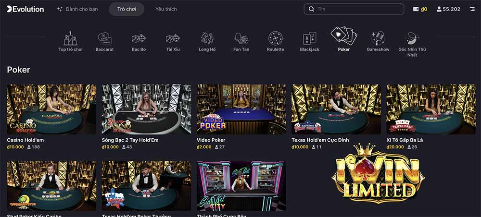Image resolution: width=481 pixels, height=217 pixels.
Task: Click the Texas Hold'em Cực Đỉnh title
Action: click(320, 140)
